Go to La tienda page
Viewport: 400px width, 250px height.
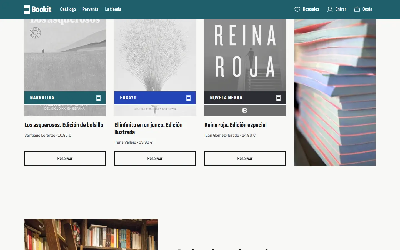[113, 9]
